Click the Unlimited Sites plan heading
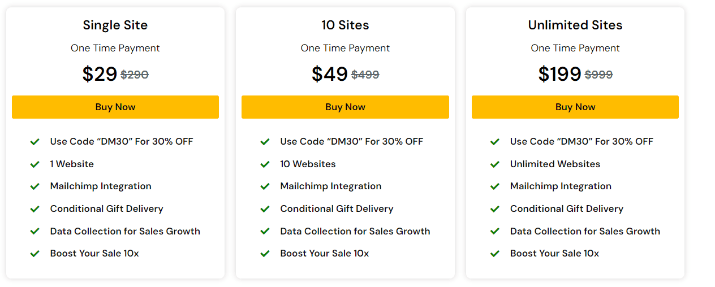The image size is (715, 287). [575, 25]
